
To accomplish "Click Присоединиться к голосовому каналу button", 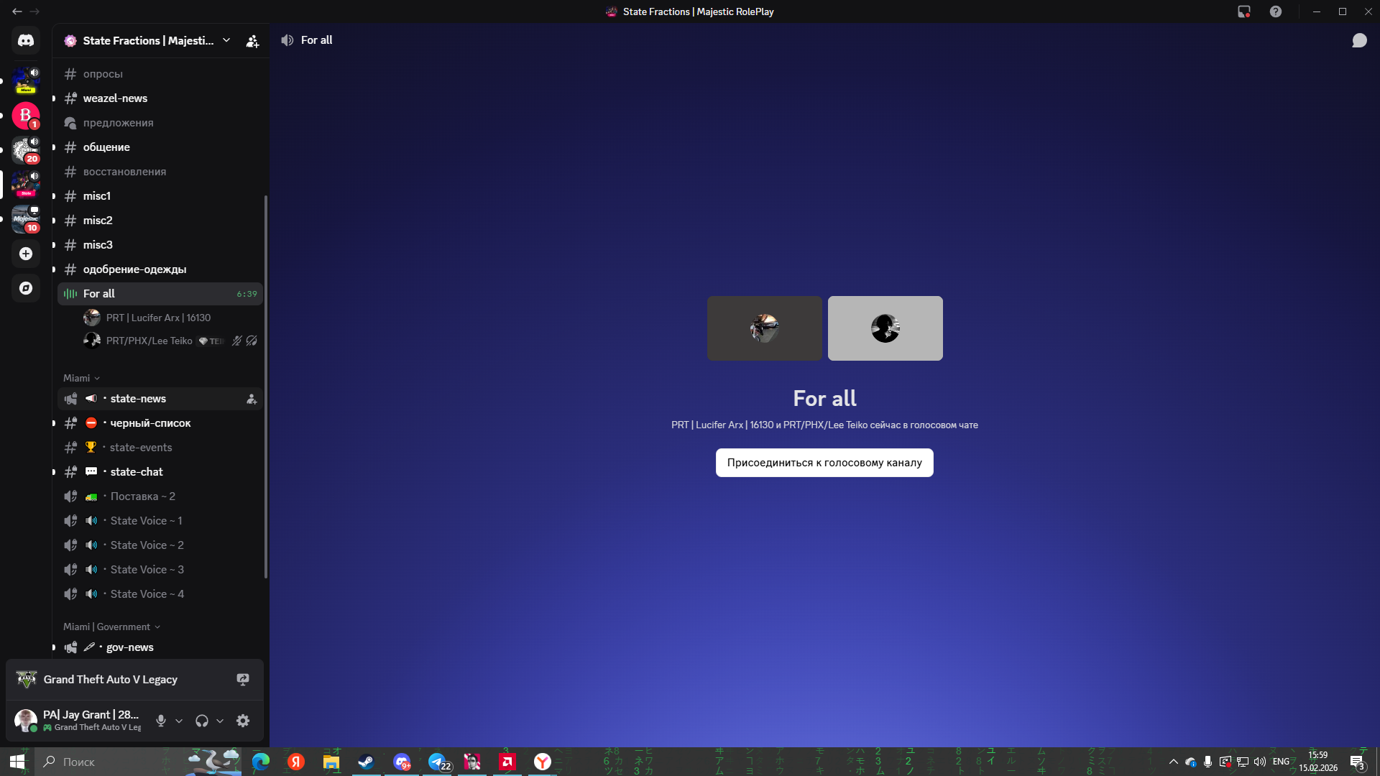I will [824, 463].
